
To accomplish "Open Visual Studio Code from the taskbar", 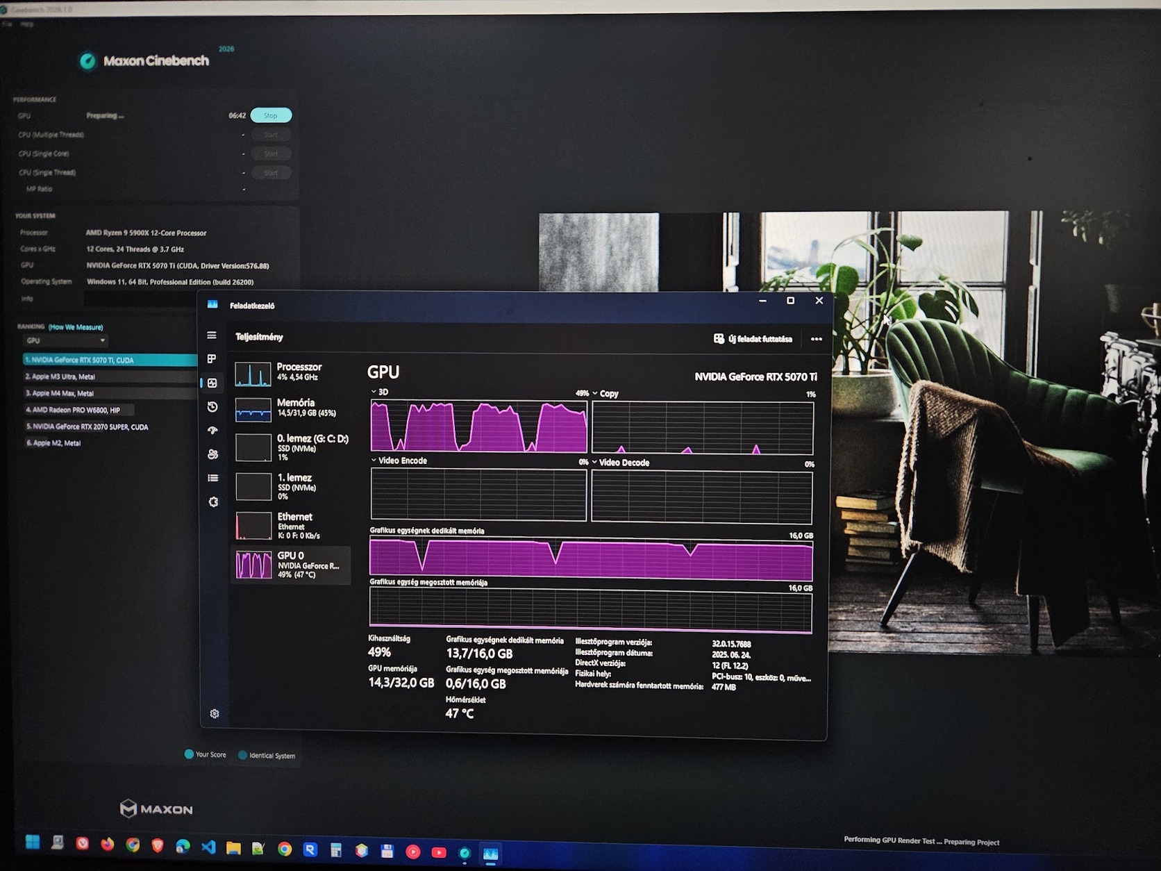I will [x=208, y=847].
